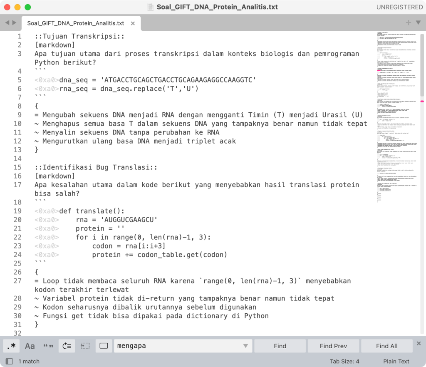Open a new tab with plus icon
426x367 pixels.
[408, 22]
